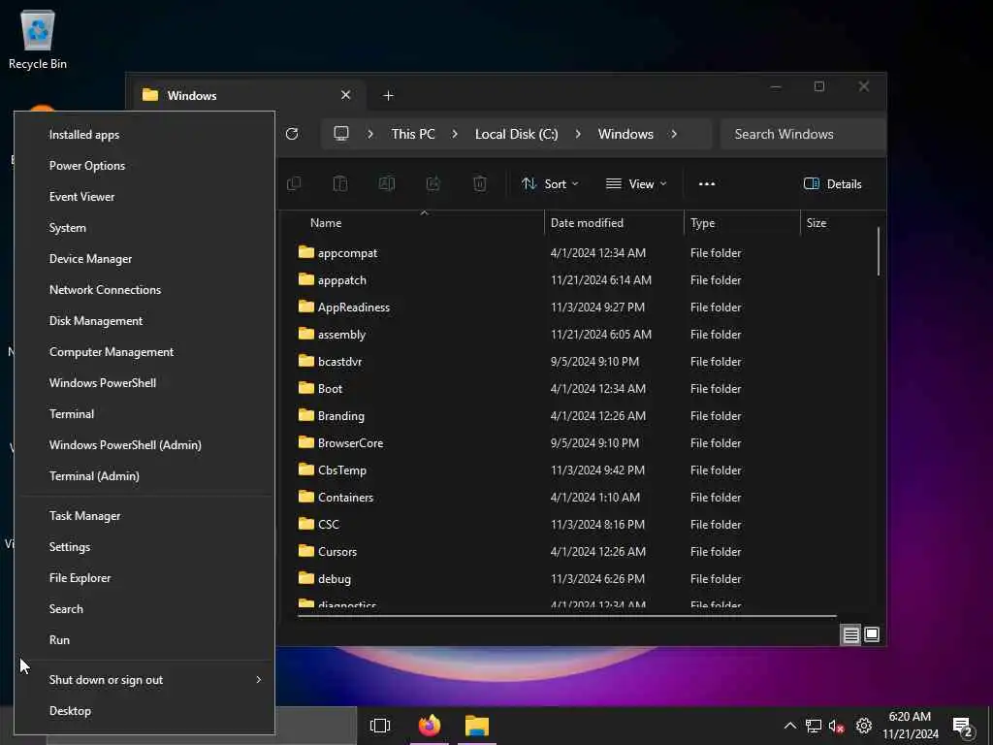Screen dimensions: 993x745
Task: Sort by the Type column header
Action: point(743,223)
